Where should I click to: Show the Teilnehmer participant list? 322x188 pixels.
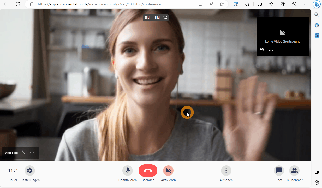pos(294,171)
